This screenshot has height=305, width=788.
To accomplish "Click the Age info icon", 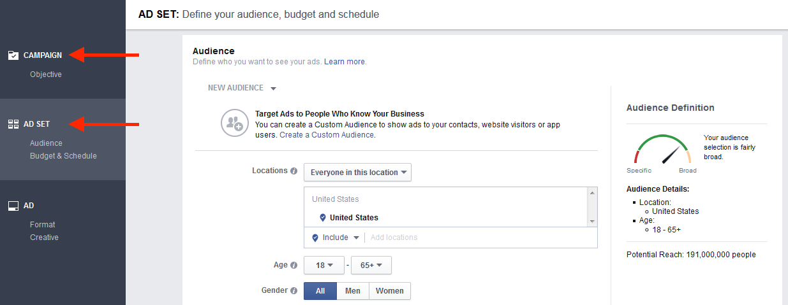I will coord(294,265).
